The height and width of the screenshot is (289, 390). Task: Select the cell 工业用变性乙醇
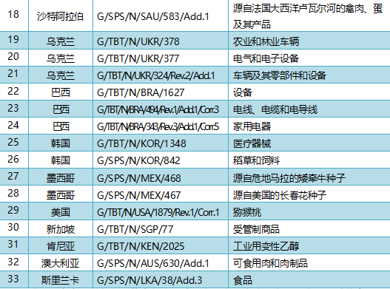(309, 245)
